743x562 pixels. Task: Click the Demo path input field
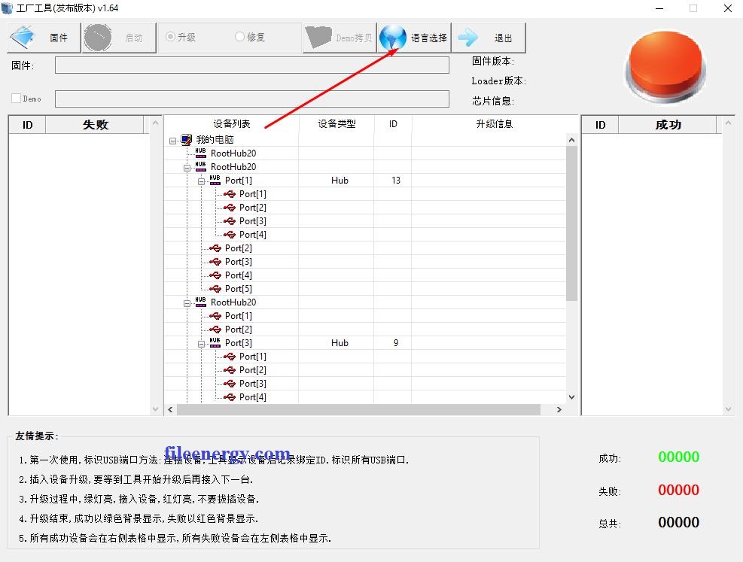coord(252,99)
